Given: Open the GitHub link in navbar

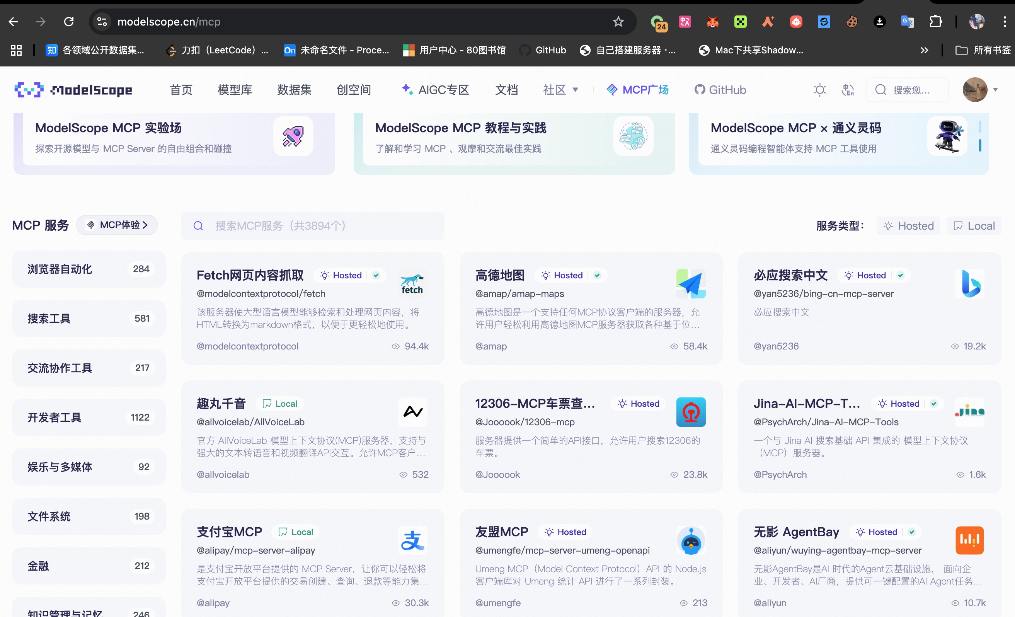Looking at the screenshot, I should [720, 90].
